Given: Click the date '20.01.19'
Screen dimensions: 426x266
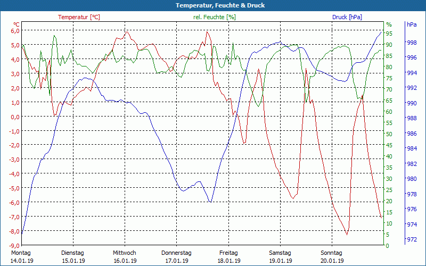Looking at the screenshot, I should (332, 261).
